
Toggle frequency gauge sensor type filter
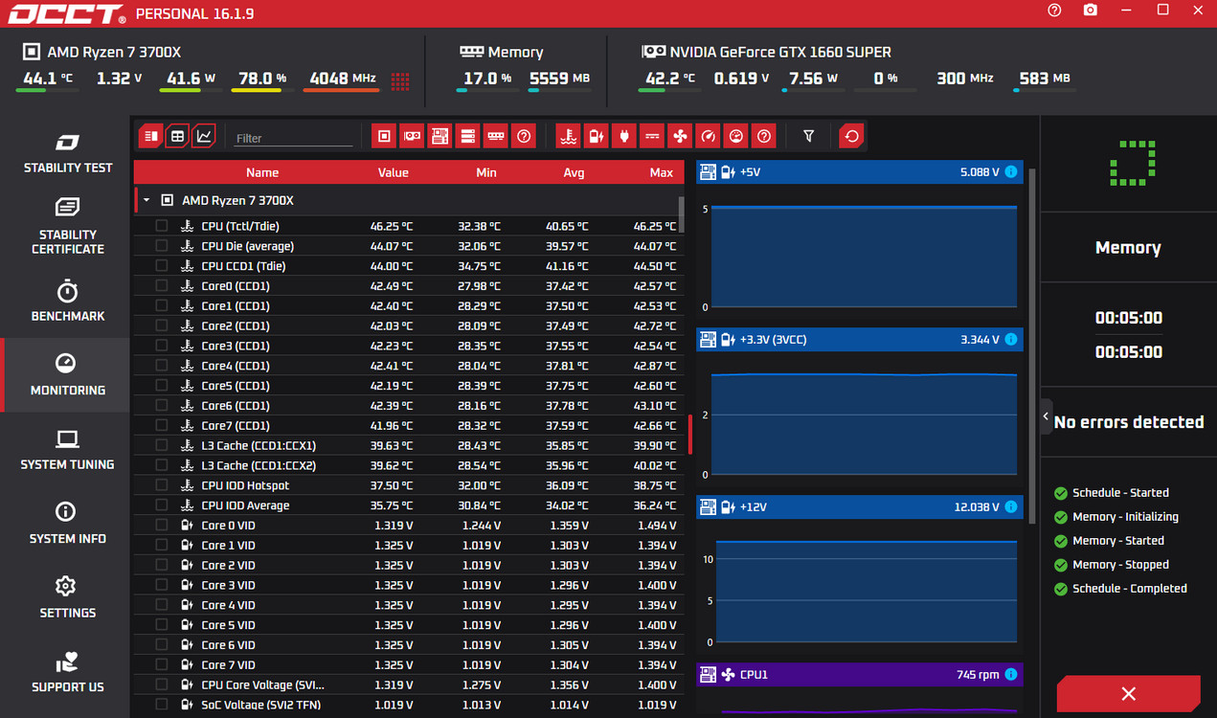pyautogui.click(x=708, y=137)
